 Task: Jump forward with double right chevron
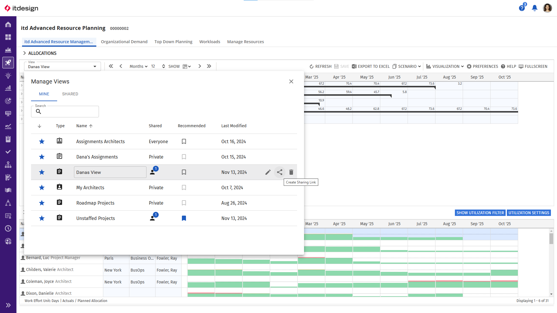click(x=209, y=66)
